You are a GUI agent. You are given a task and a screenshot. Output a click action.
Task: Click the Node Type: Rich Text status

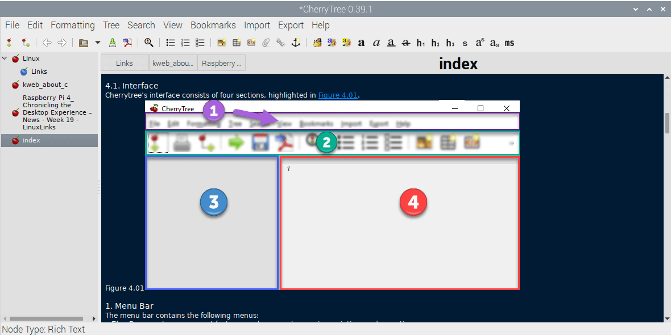click(43, 330)
